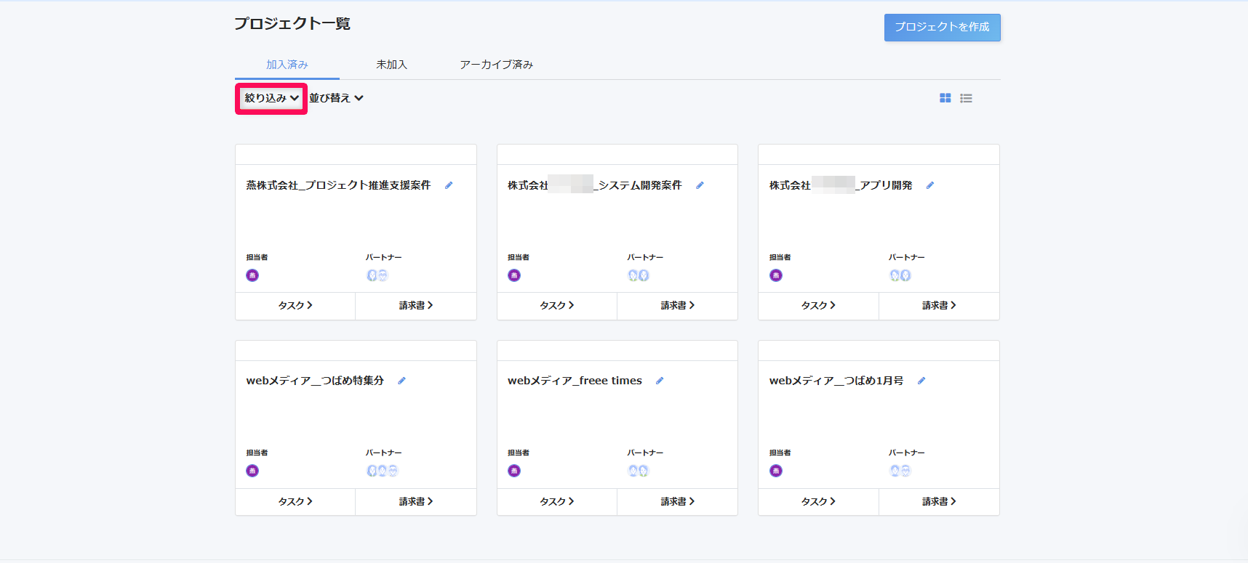Image resolution: width=1248 pixels, height=563 pixels.
Task: Open 請求書 for つばめ1月号 project
Action: pos(939,502)
